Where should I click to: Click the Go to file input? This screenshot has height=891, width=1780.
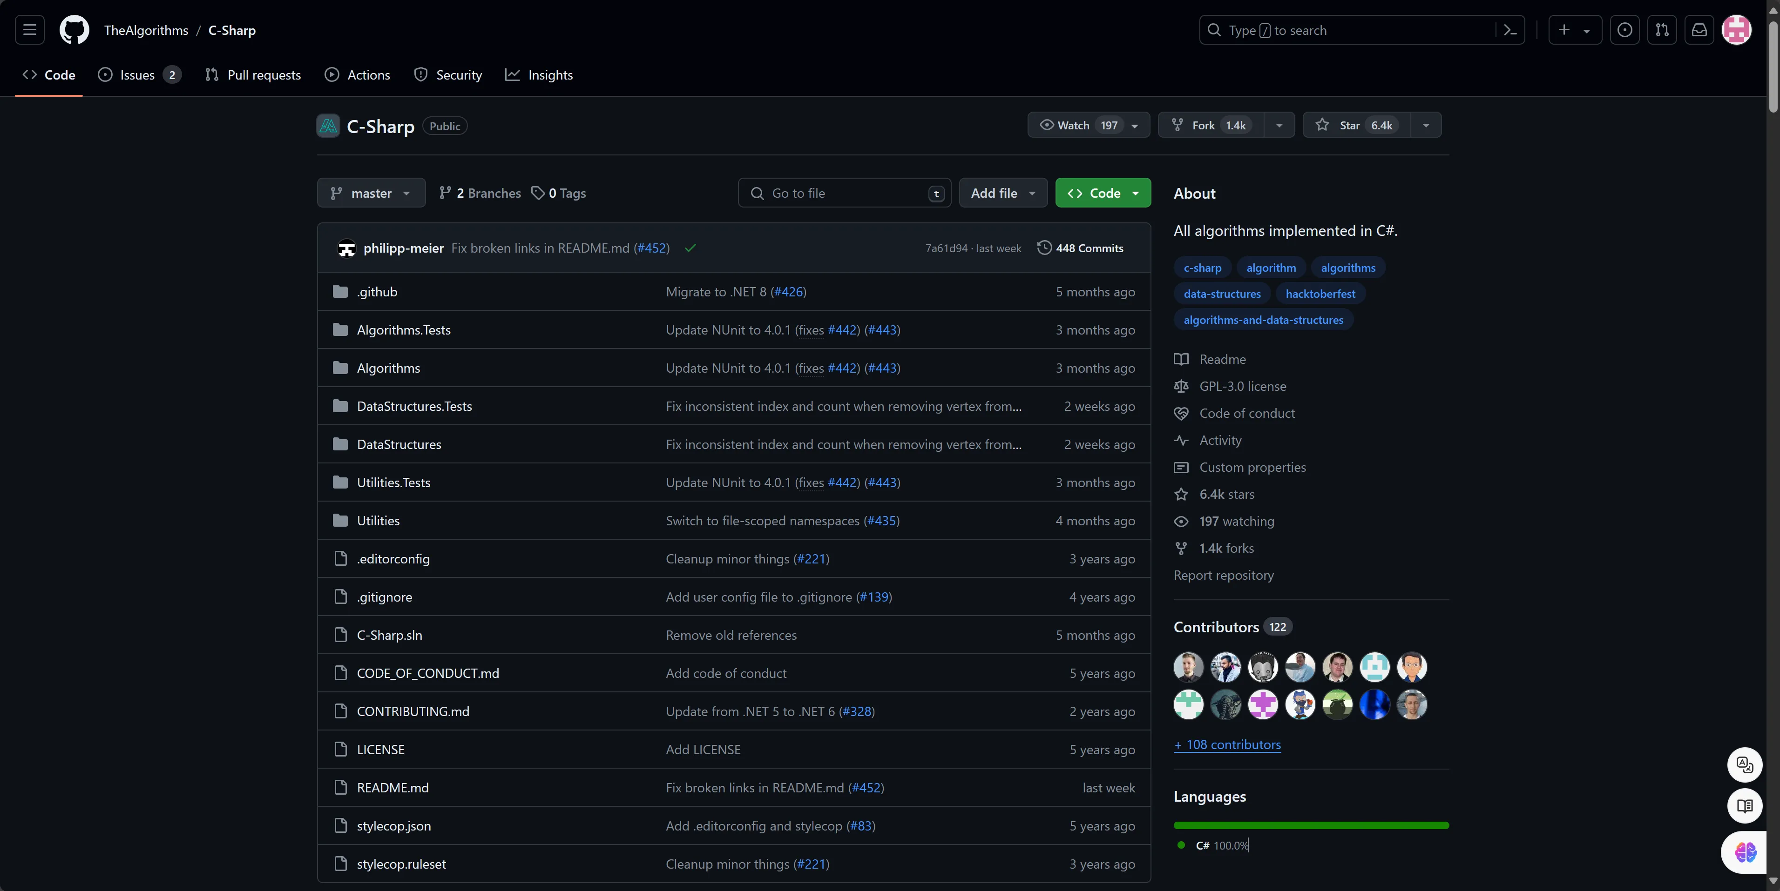(845, 193)
